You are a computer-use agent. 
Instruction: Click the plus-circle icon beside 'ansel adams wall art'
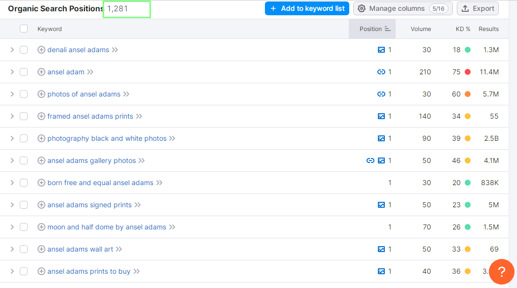[x=41, y=249]
